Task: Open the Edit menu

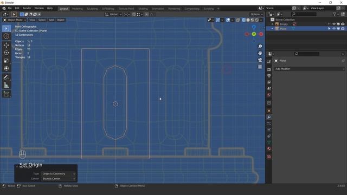Action: [17, 8]
